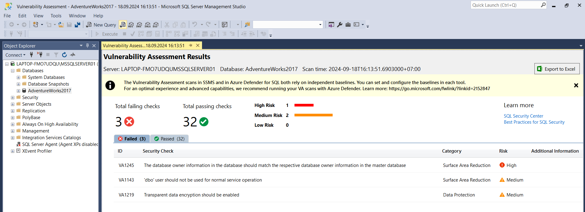585x212 pixels.
Task: Open the Object Explorer window position dropdown
Action: pos(81,45)
